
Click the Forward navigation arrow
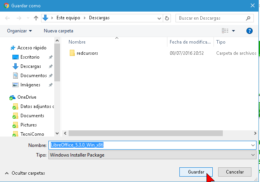tap(19, 18)
